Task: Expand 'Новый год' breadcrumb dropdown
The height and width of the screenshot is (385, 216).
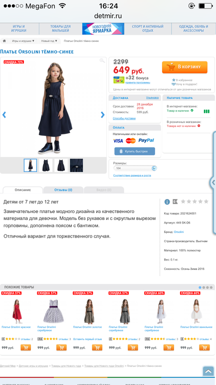Action: point(49,41)
